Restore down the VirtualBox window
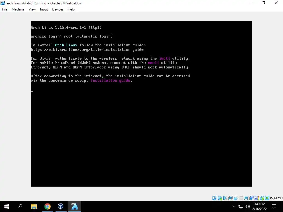Image resolution: width=283 pixels, height=212 pixels. tap(263, 3)
